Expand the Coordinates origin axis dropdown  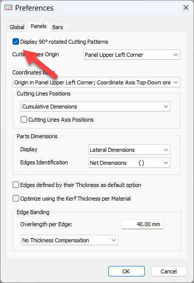[x=96, y=82]
